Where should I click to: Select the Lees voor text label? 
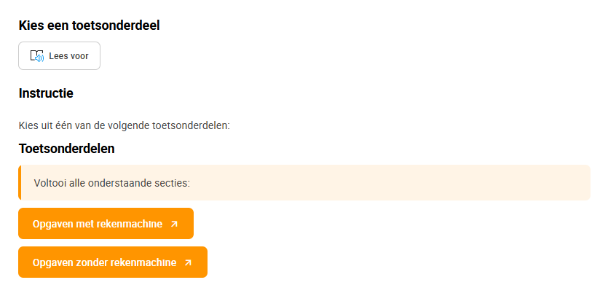68,56
